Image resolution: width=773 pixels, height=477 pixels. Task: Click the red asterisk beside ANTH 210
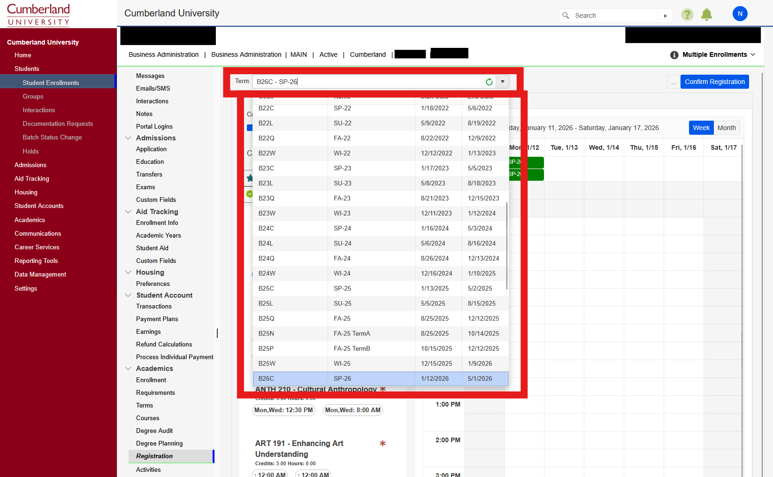pos(383,389)
